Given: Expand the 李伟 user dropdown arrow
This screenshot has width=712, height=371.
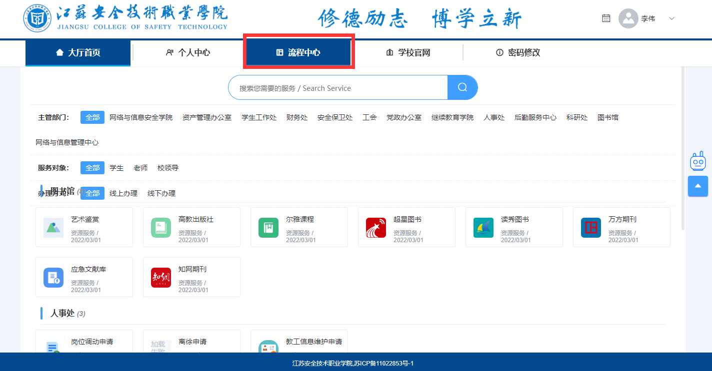Looking at the screenshot, I should [x=671, y=19].
